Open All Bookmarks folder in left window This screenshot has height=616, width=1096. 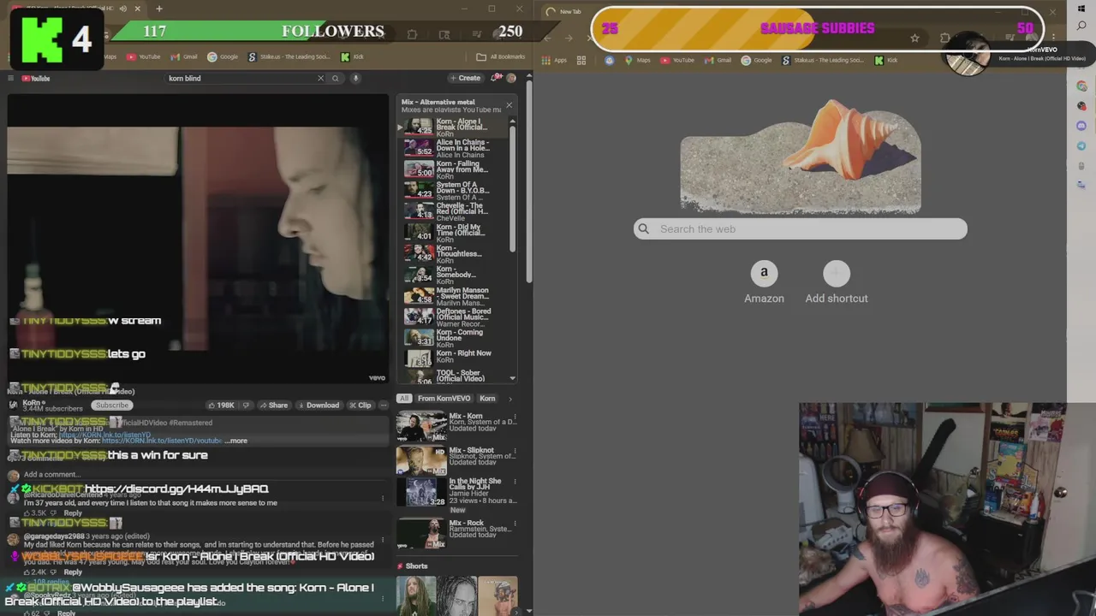point(501,57)
